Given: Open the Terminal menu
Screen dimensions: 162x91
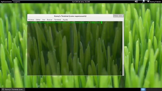Looking at the screenshot, I should pos(57,20).
